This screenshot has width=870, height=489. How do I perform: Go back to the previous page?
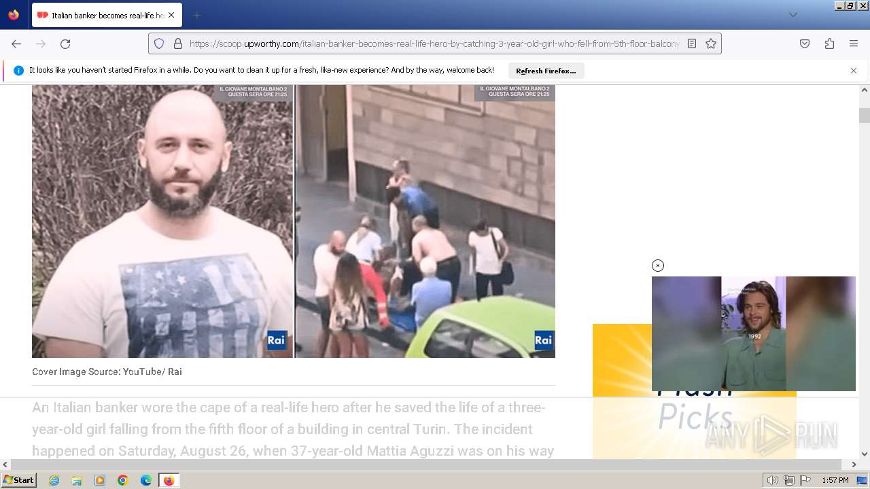[x=16, y=43]
